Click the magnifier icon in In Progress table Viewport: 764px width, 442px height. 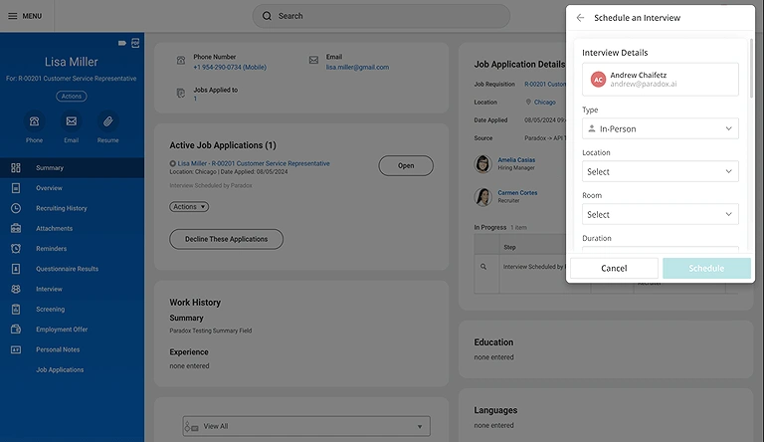[483, 267]
